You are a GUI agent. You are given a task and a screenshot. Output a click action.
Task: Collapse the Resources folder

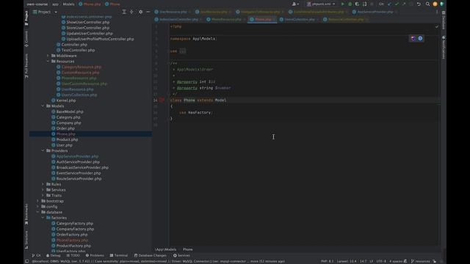click(x=48, y=61)
